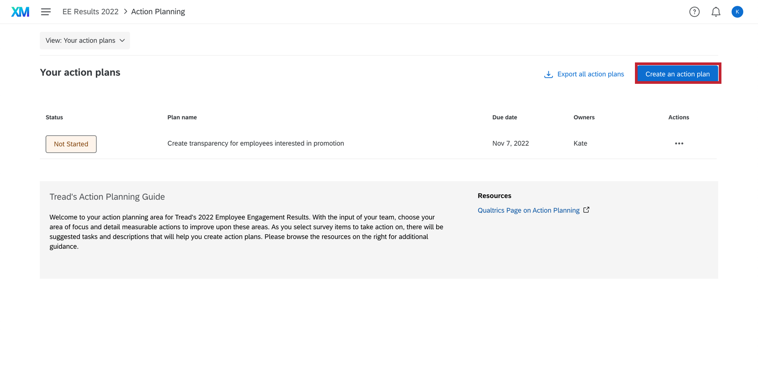This screenshot has height=379, width=758.
Task: Click the XM logo icon
Action: coord(20,12)
